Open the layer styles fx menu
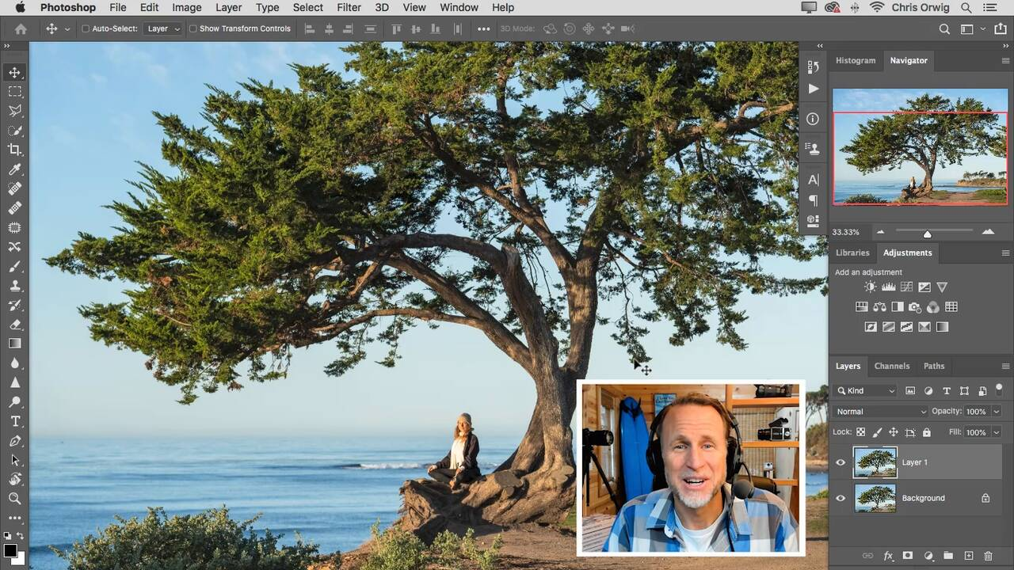The height and width of the screenshot is (570, 1014). coord(888,556)
